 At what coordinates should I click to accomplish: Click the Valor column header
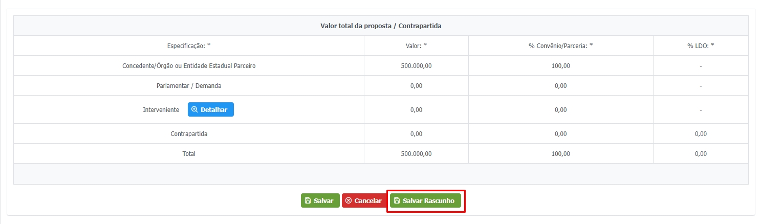coord(416,46)
